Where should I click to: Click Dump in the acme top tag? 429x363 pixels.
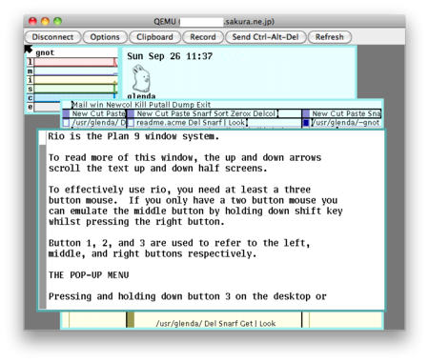pyautogui.click(x=183, y=105)
